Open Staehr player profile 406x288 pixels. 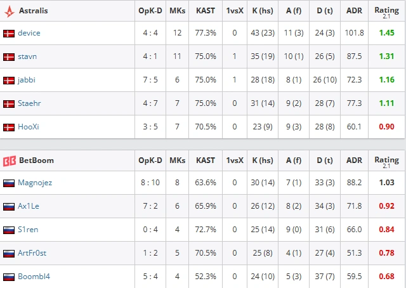coord(29,103)
